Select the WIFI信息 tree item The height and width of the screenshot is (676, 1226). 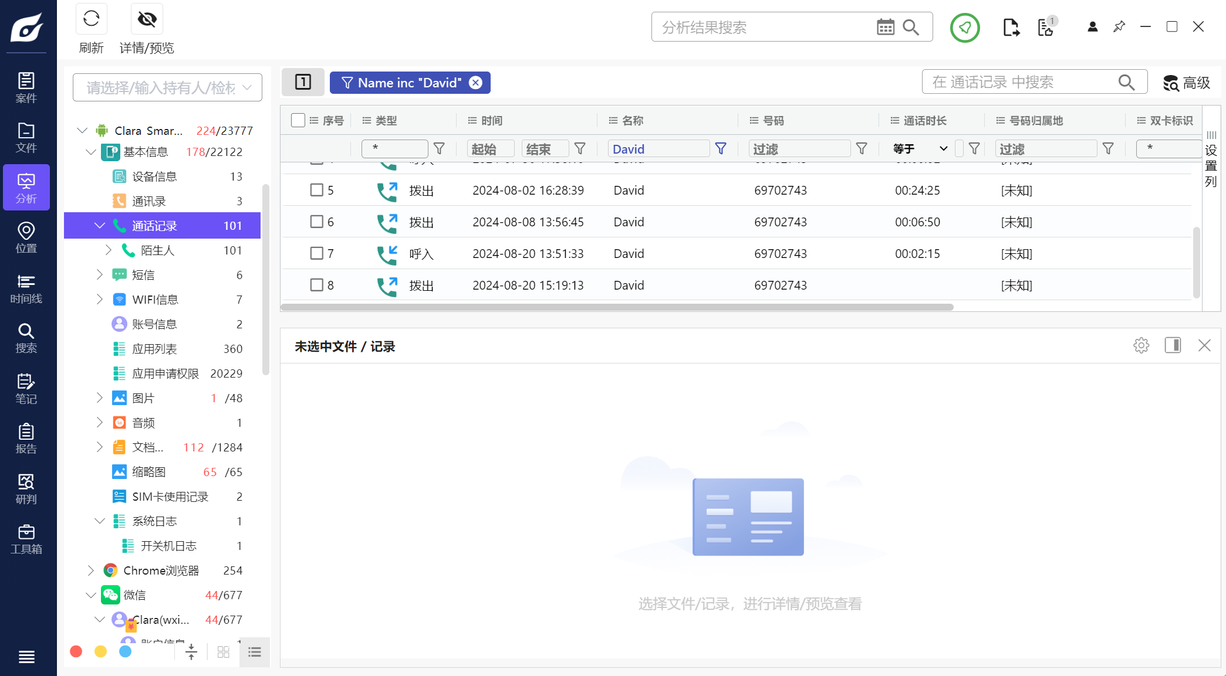coord(155,300)
